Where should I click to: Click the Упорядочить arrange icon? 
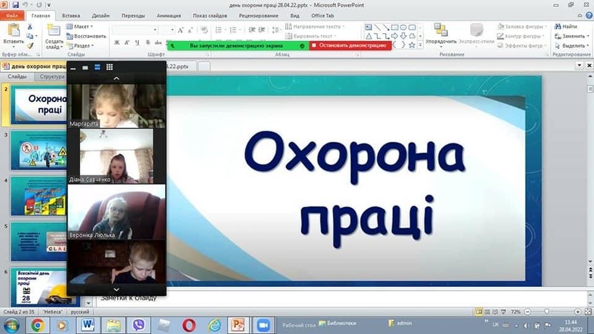[x=441, y=30]
